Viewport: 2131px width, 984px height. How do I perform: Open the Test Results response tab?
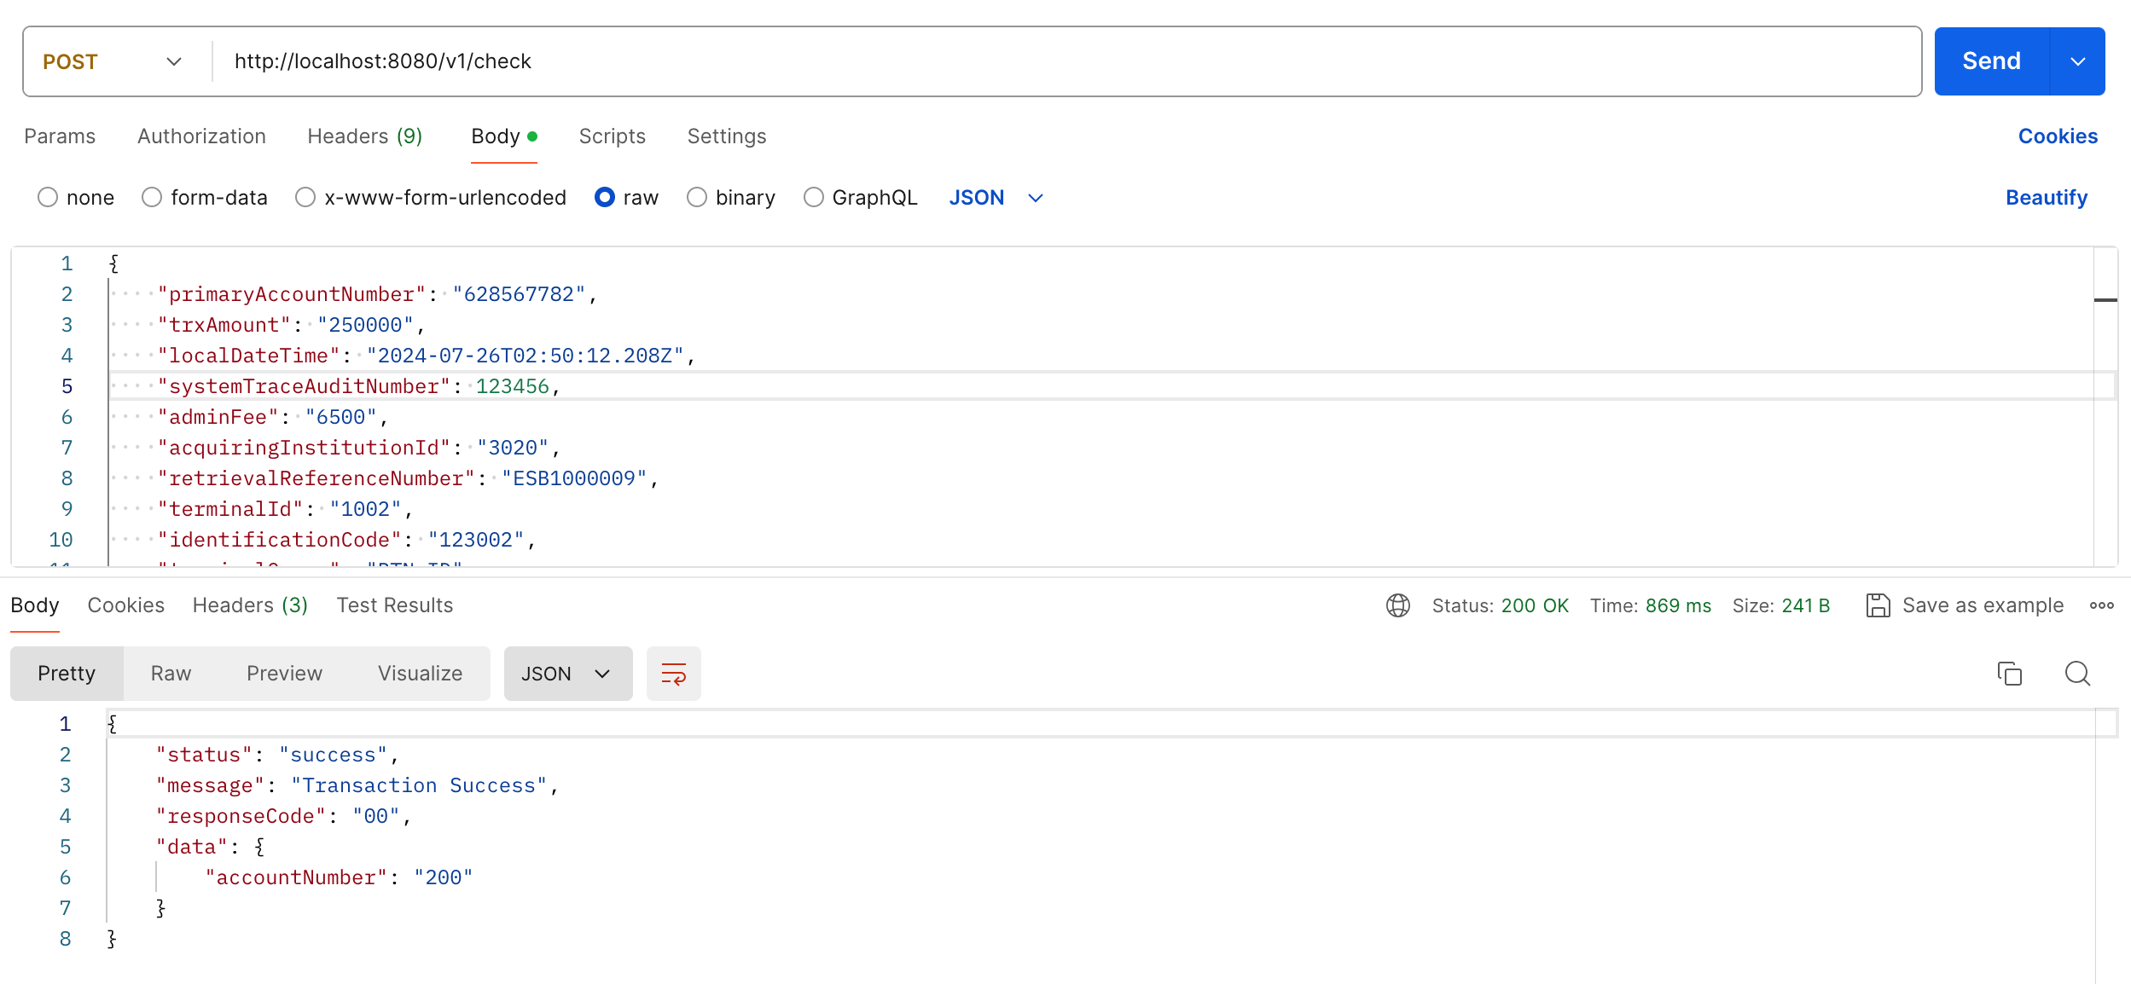click(x=395, y=605)
